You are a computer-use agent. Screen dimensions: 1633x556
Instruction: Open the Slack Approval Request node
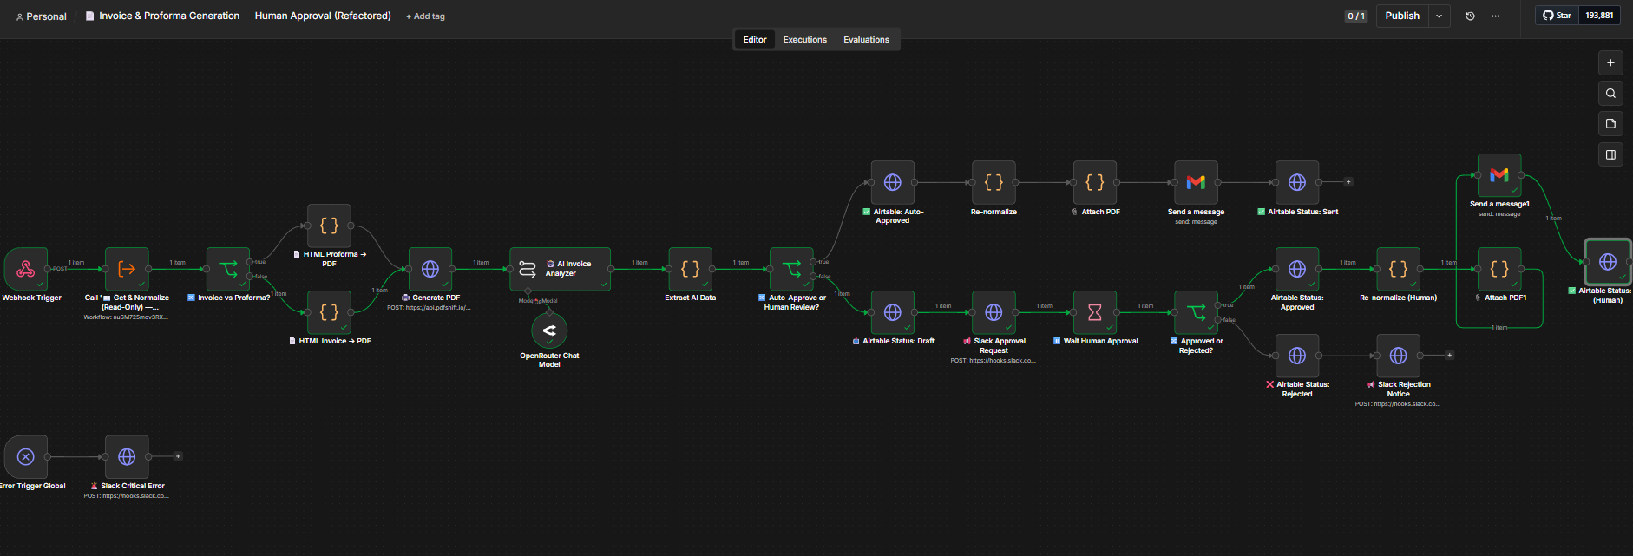coord(994,312)
